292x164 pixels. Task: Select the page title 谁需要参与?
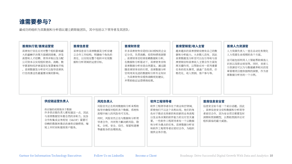[35, 22]
